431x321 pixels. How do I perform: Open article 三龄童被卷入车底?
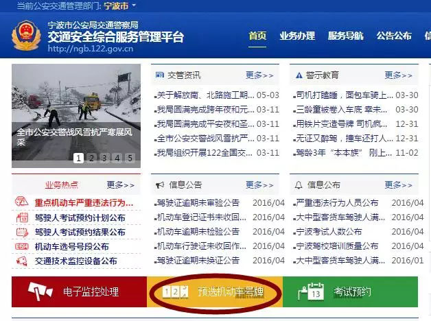pyautogui.click(x=342, y=110)
